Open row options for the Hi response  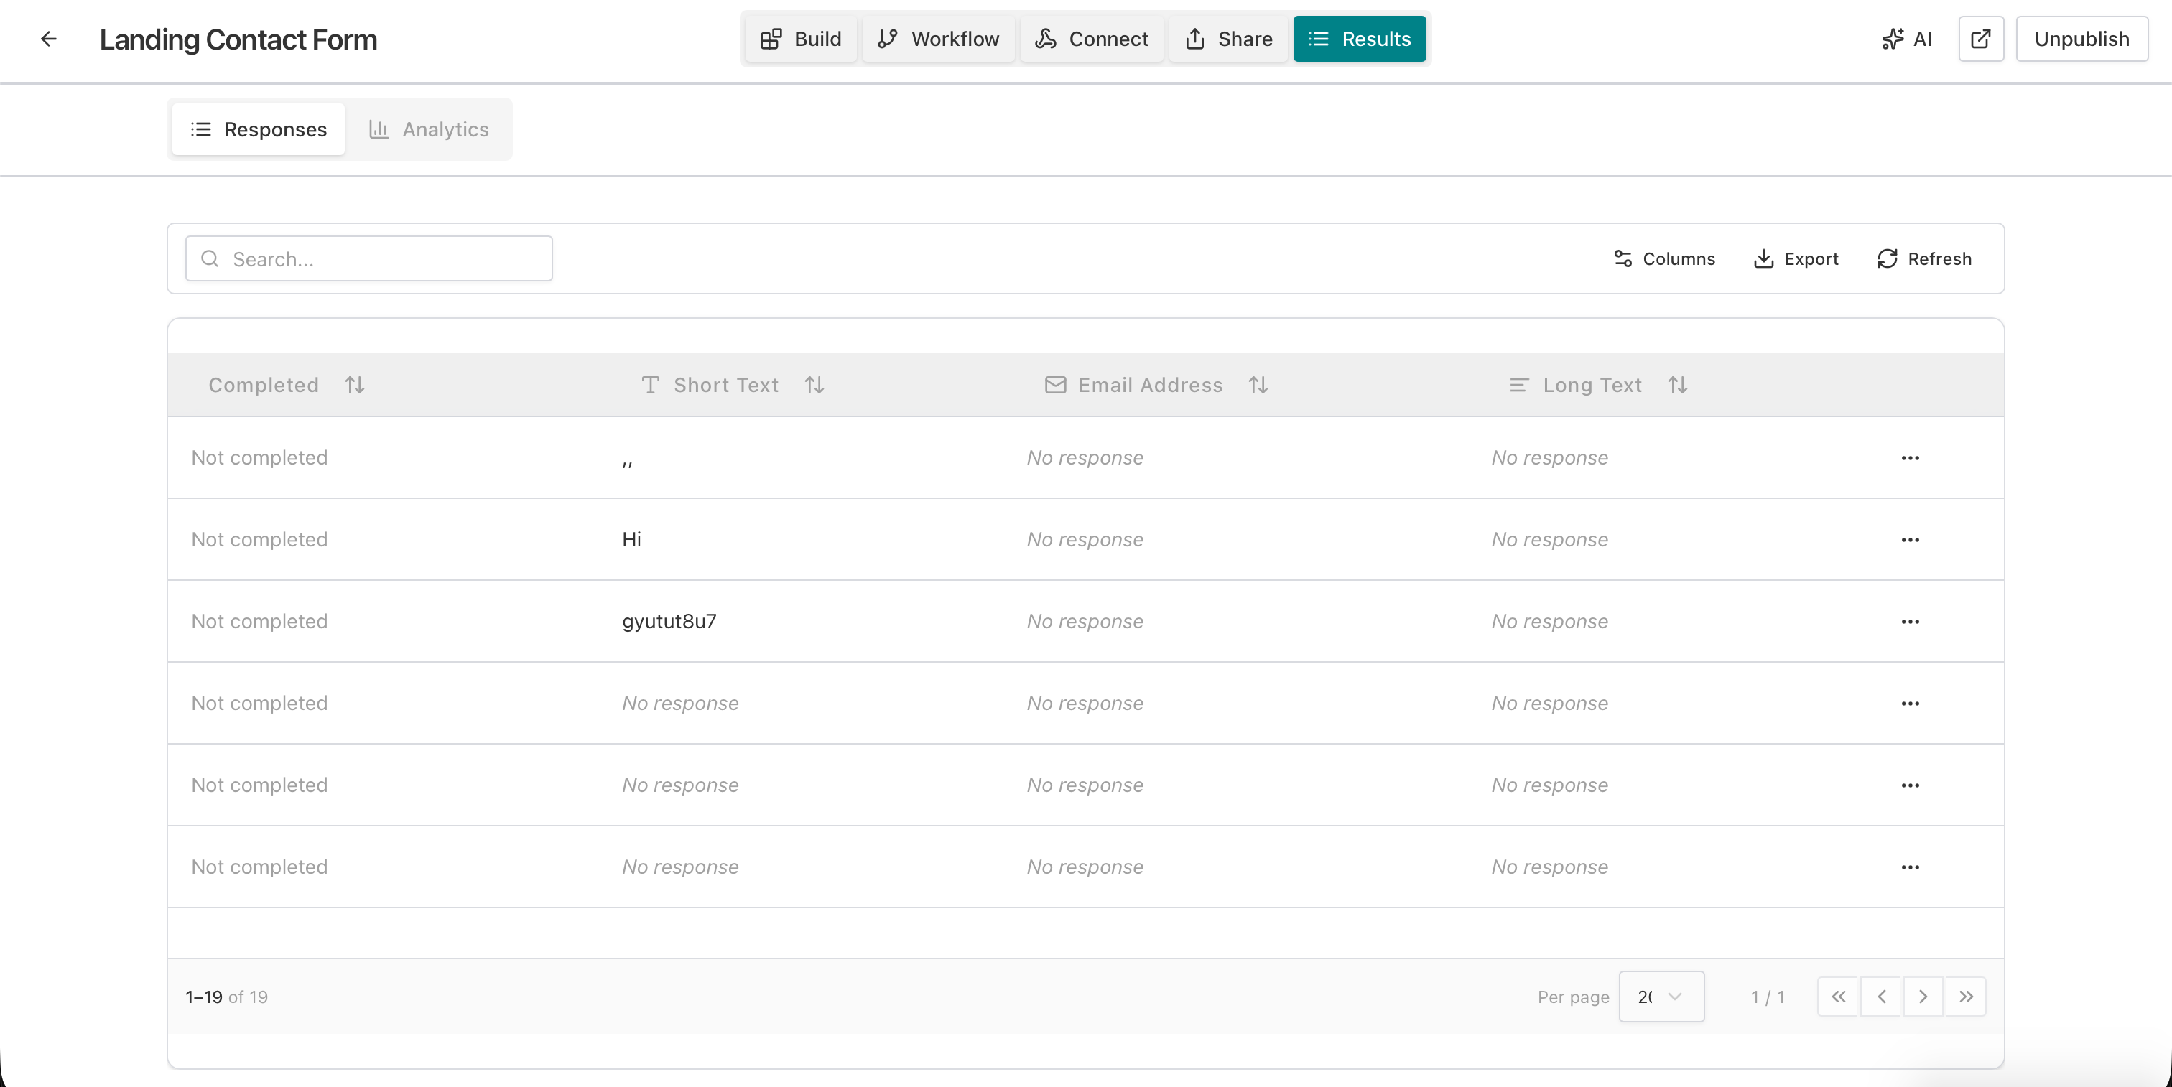(x=1910, y=540)
